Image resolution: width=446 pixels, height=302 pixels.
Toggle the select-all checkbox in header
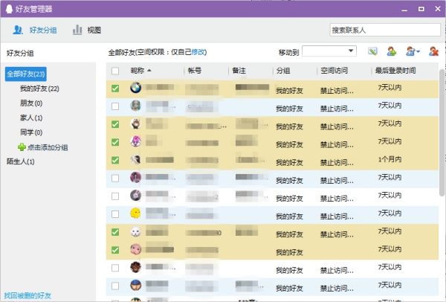point(115,71)
